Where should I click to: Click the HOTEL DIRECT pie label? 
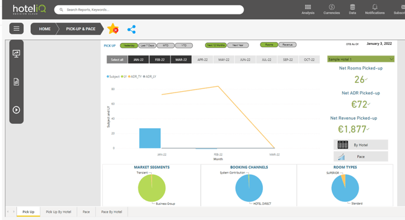click(262, 204)
